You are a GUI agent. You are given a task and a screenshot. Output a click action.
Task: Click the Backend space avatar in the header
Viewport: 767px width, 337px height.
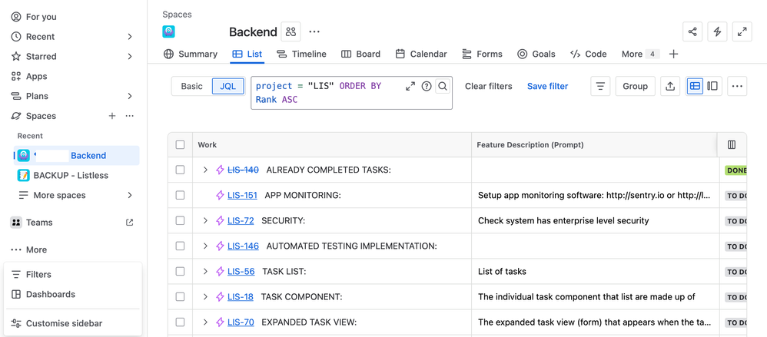[x=169, y=31]
